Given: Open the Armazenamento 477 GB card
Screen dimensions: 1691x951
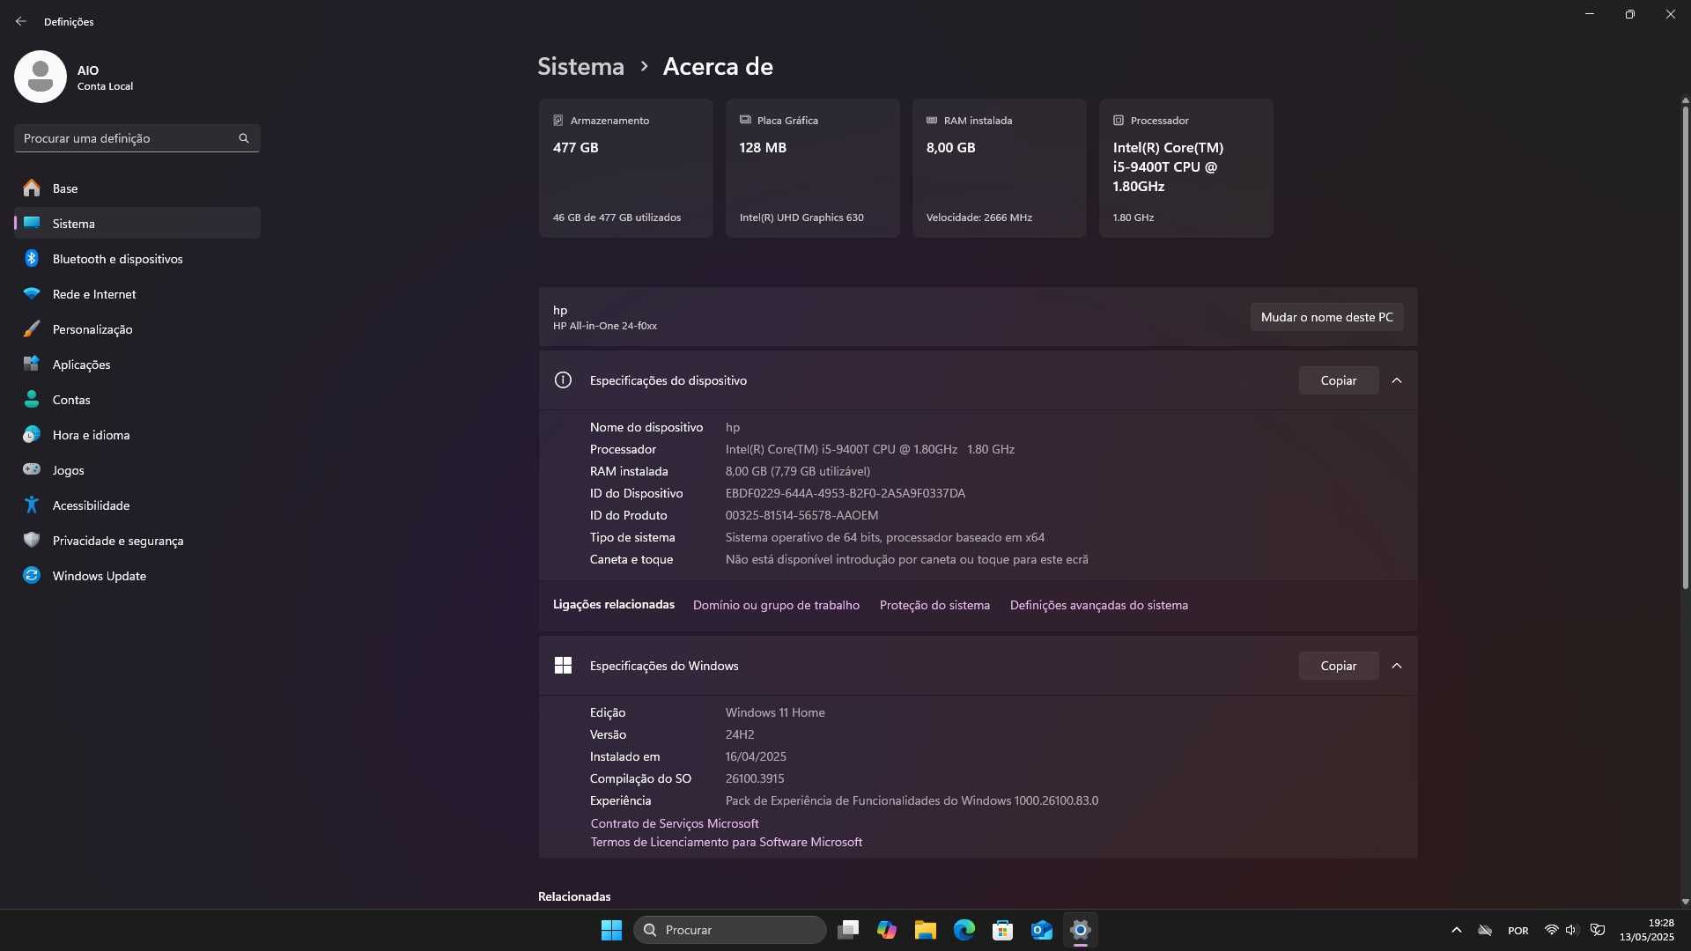Looking at the screenshot, I should pos(626,168).
